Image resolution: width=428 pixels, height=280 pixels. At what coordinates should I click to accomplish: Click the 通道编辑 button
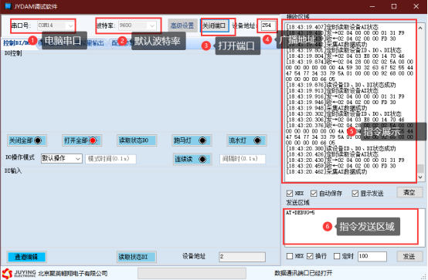point(27,257)
